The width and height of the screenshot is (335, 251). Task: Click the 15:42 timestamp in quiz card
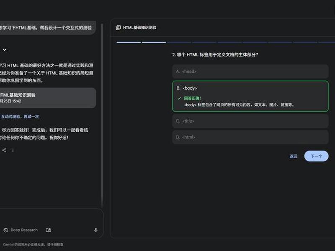point(16,101)
